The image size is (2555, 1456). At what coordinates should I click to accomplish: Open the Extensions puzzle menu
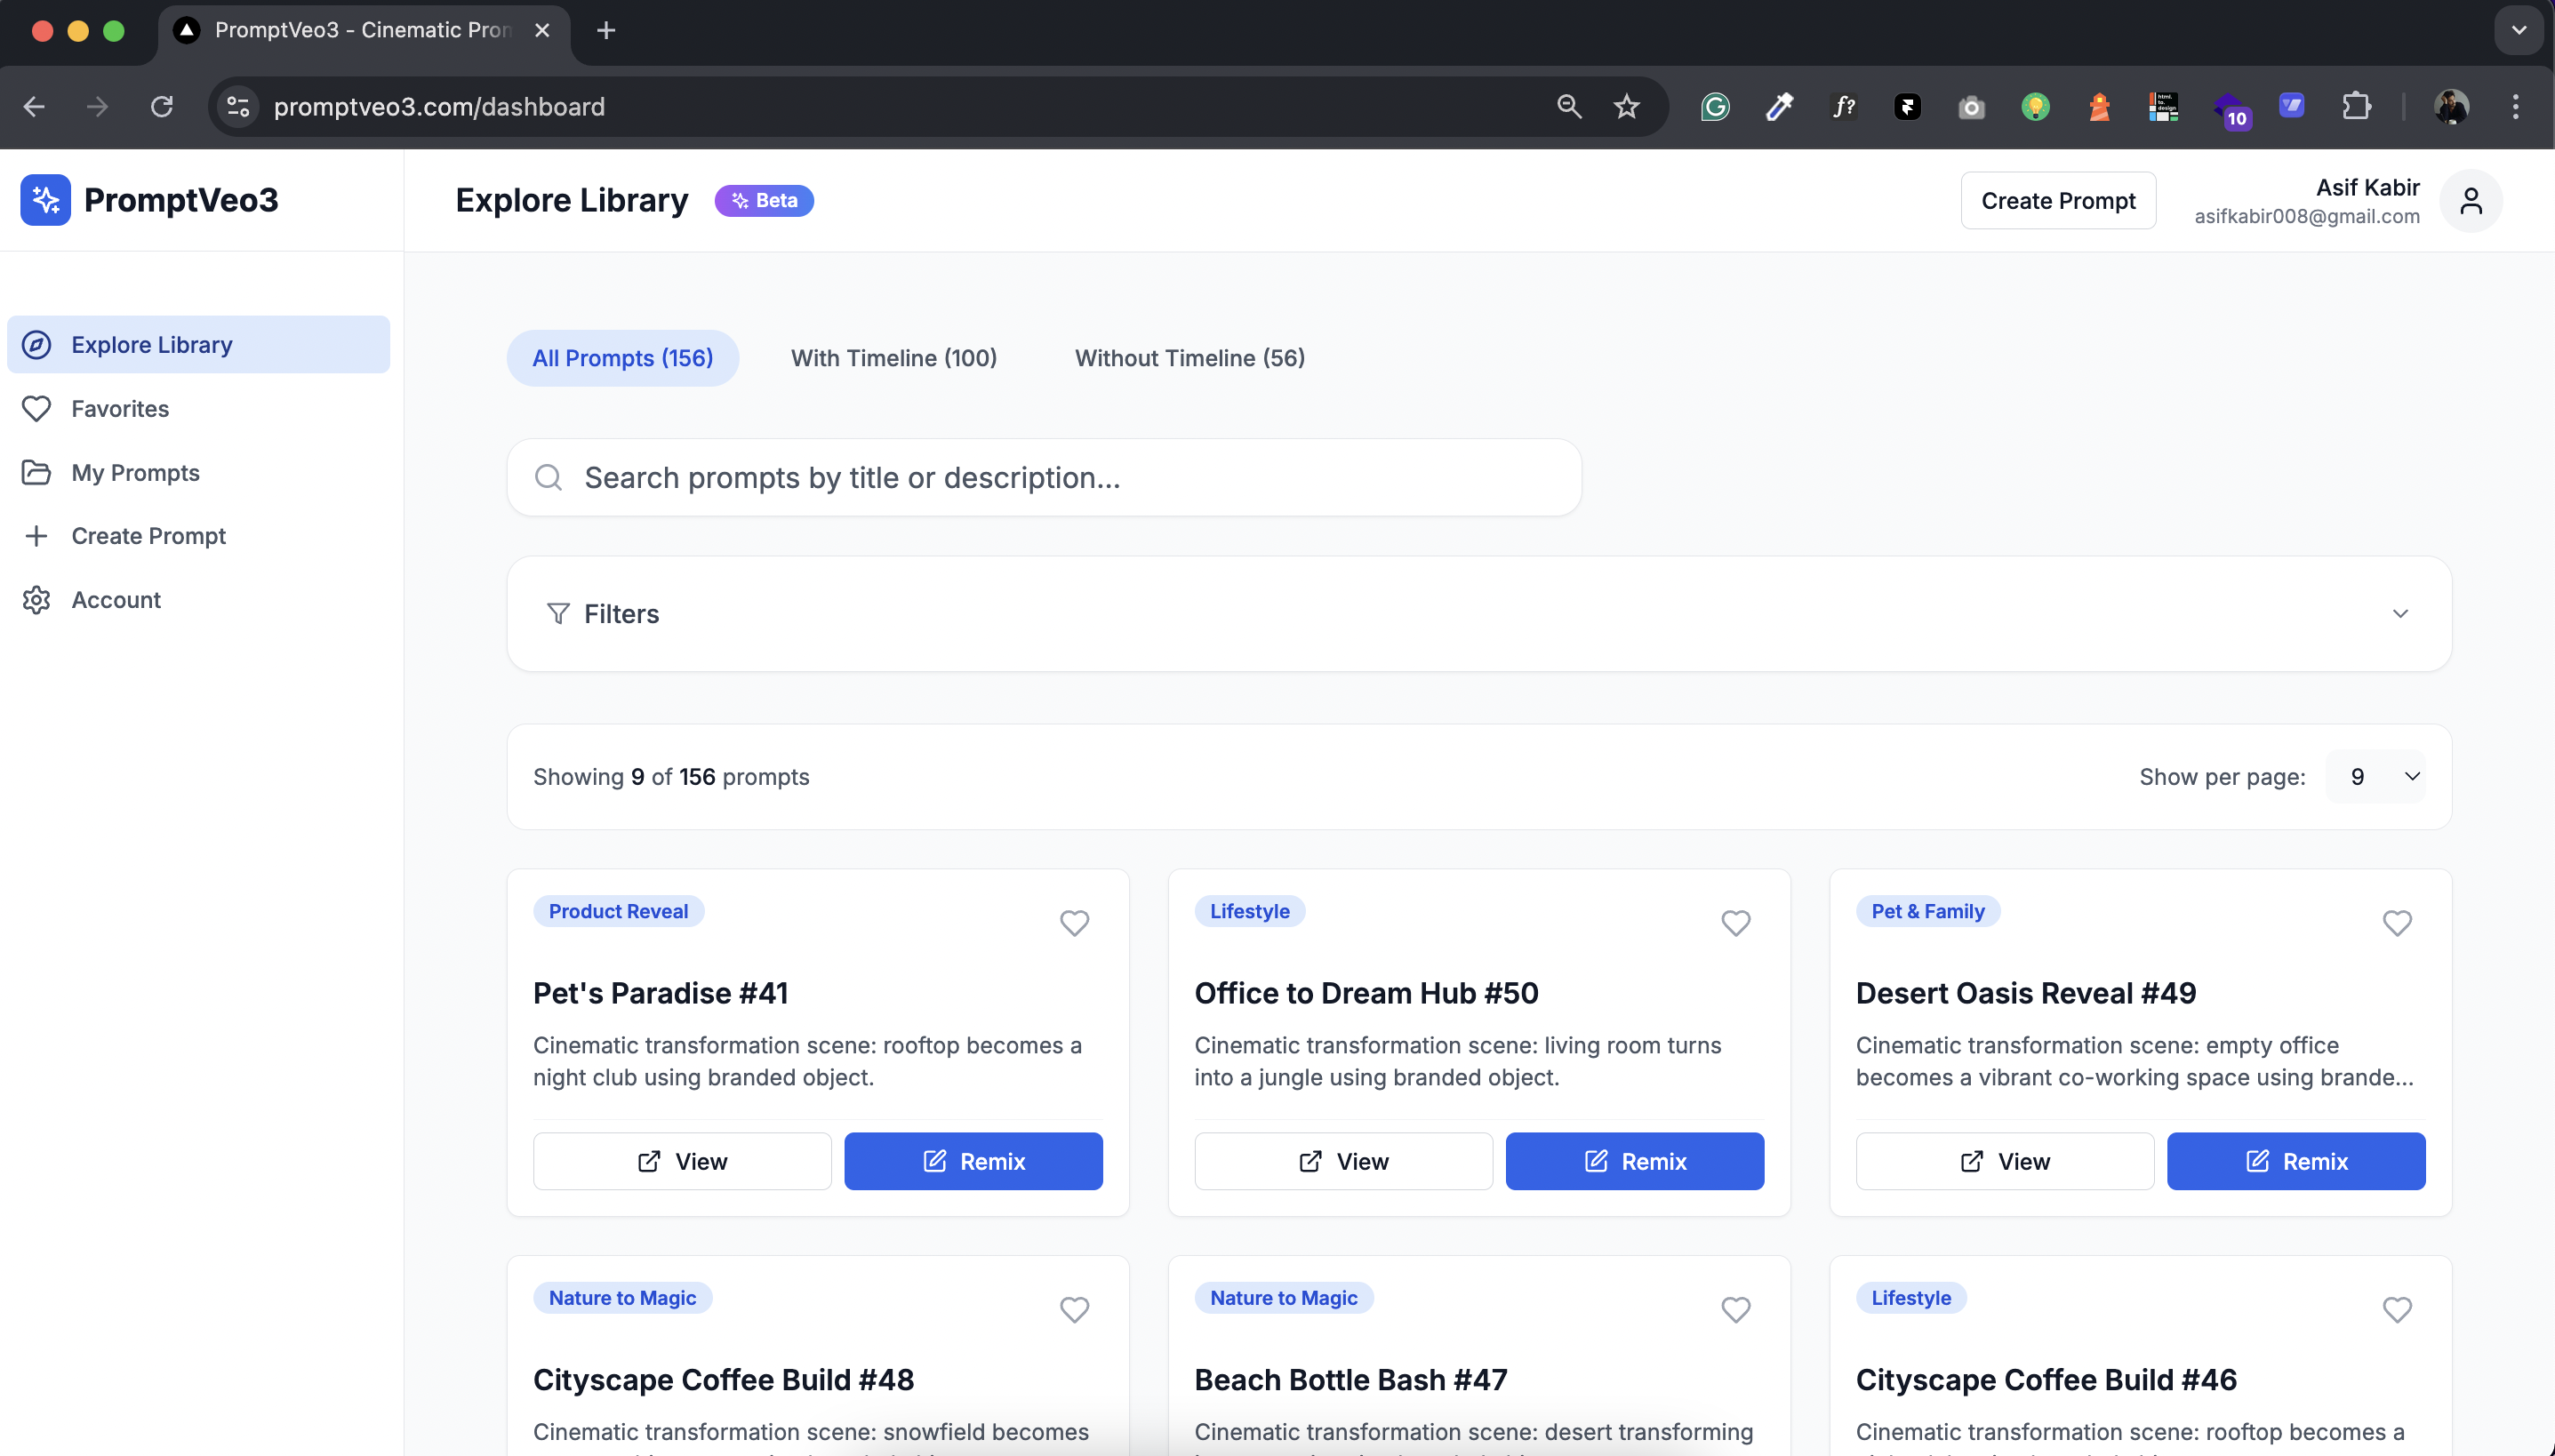[2356, 106]
